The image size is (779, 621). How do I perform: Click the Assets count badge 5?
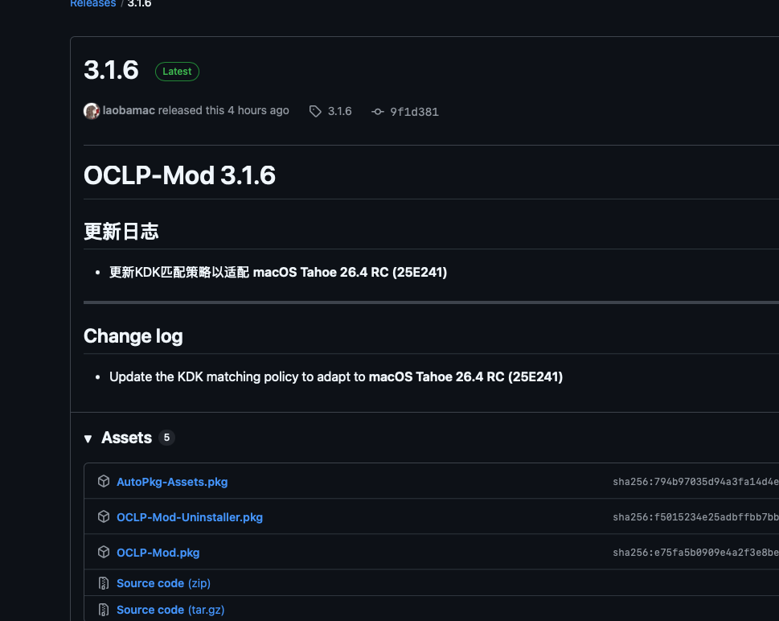pos(166,438)
